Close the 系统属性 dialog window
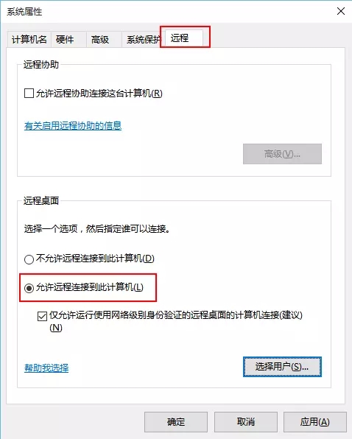The width and height of the screenshot is (352, 439). 340,11
